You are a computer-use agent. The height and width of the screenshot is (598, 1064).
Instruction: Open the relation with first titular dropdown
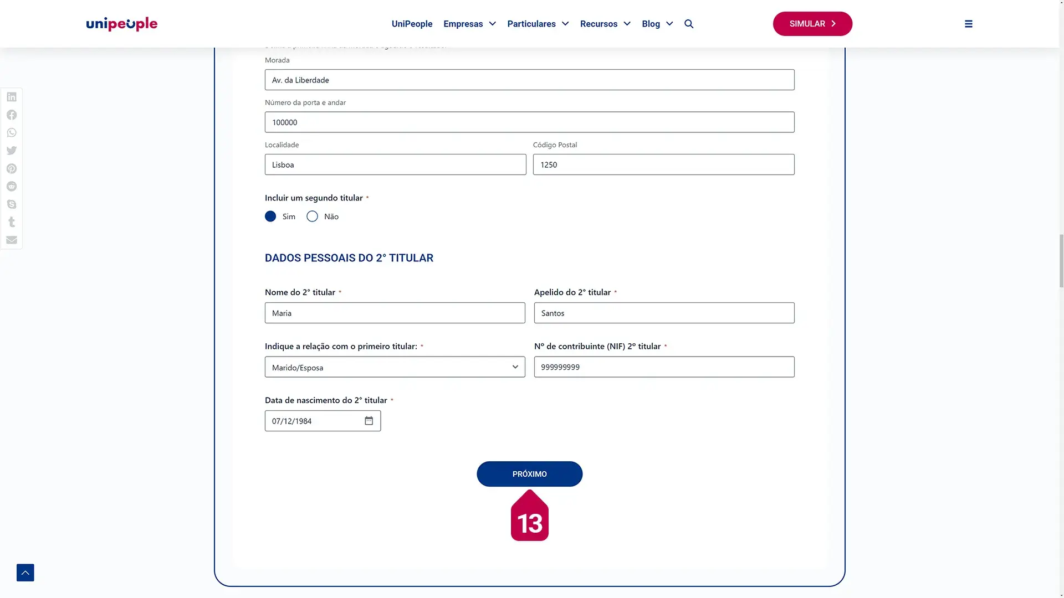(x=395, y=367)
